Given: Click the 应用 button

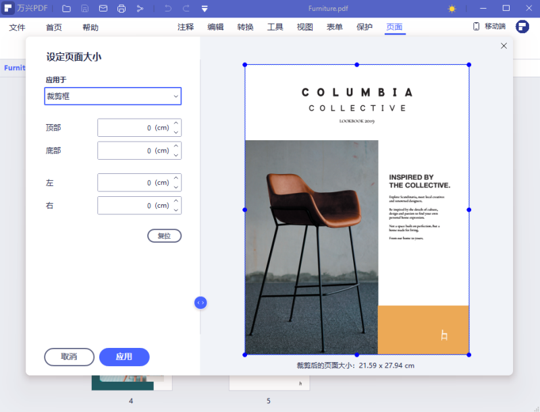Looking at the screenshot, I should 124,357.
